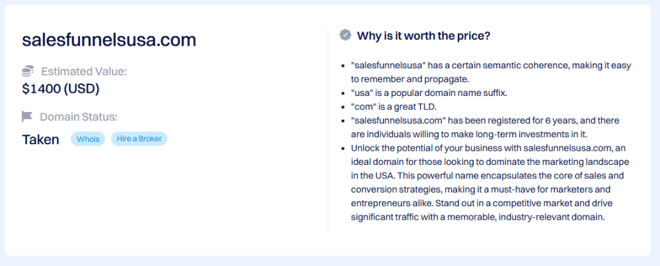The image size is (660, 266).
Task: Click the Taken status text
Action: coord(41,139)
